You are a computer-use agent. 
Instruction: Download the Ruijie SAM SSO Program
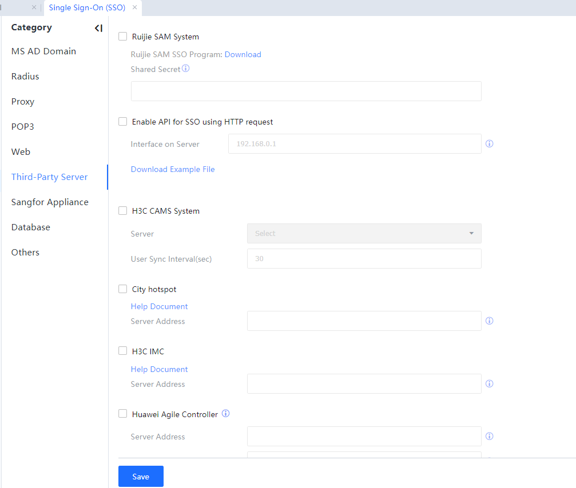(x=243, y=55)
